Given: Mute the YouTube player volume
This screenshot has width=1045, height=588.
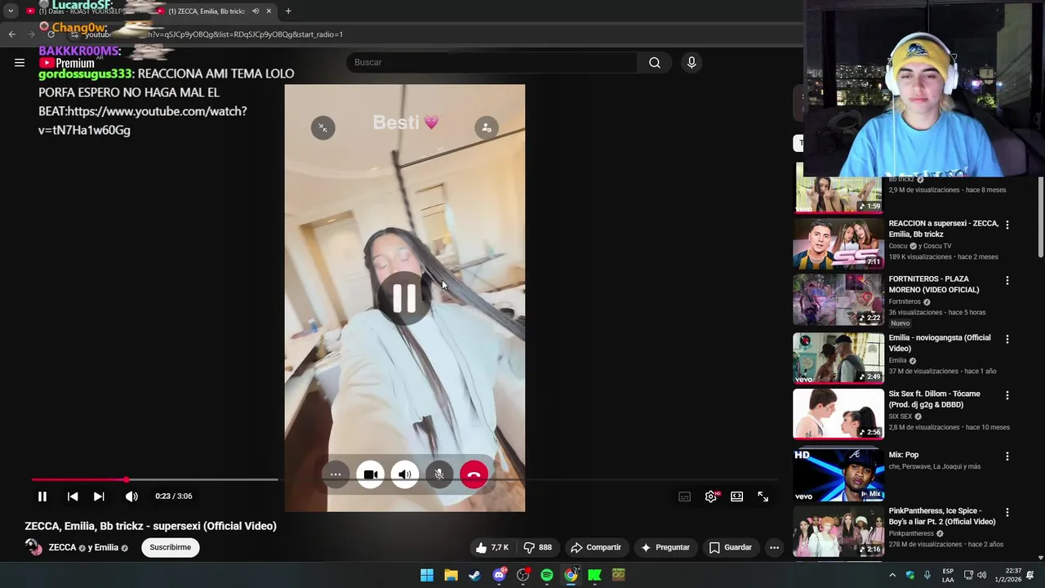Looking at the screenshot, I should [131, 497].
